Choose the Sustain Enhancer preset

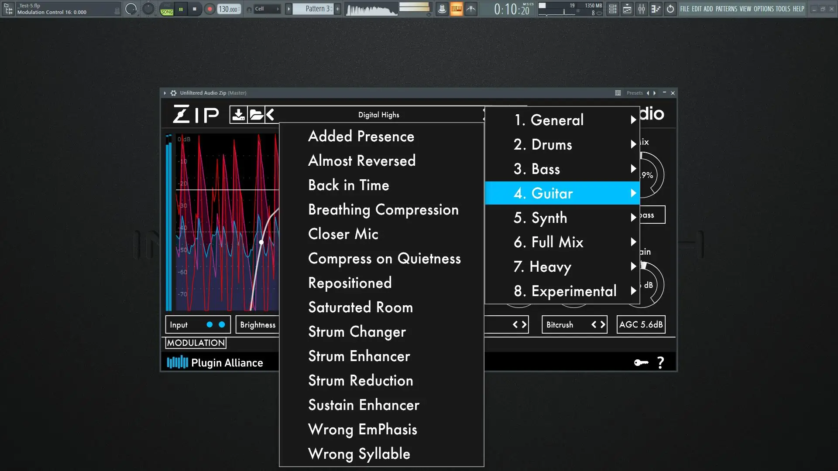click(364, 405)
